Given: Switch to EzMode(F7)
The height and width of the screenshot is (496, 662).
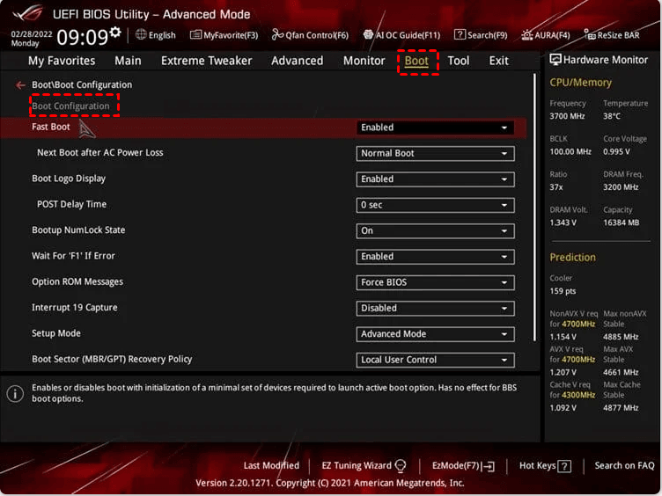Looking at the screenshot, I should (x=463, y=465).
